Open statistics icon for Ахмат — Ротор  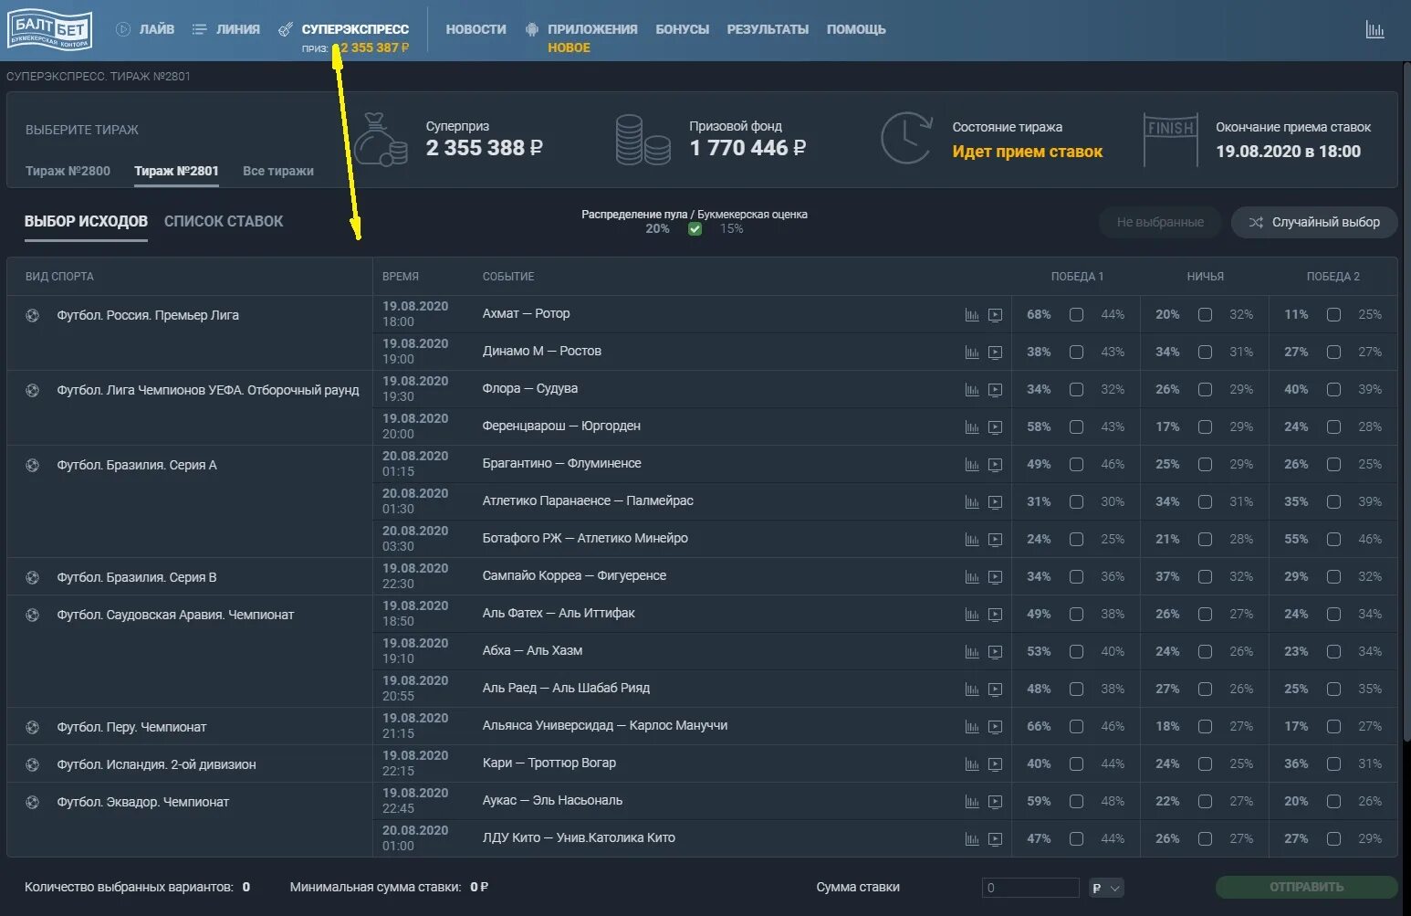[x=972, y=315]
